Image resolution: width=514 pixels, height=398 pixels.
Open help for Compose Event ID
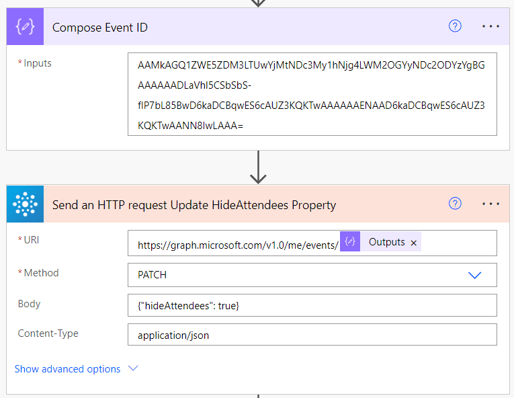click(x=455, y=26)
